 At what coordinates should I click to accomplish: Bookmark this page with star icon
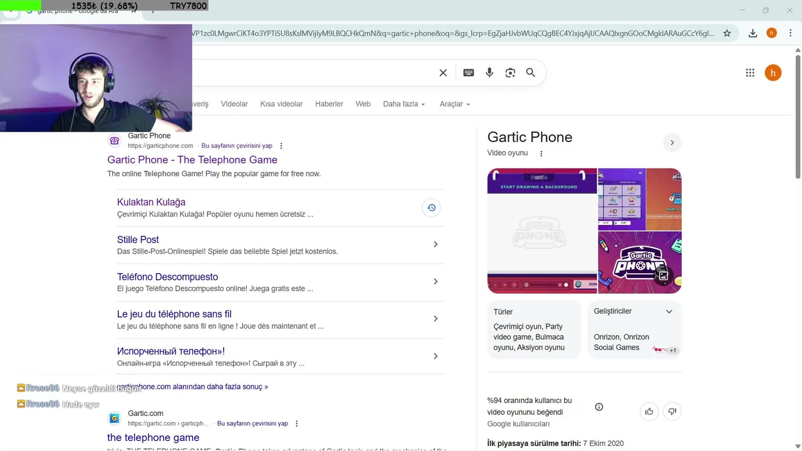click(x=727, y=33)
